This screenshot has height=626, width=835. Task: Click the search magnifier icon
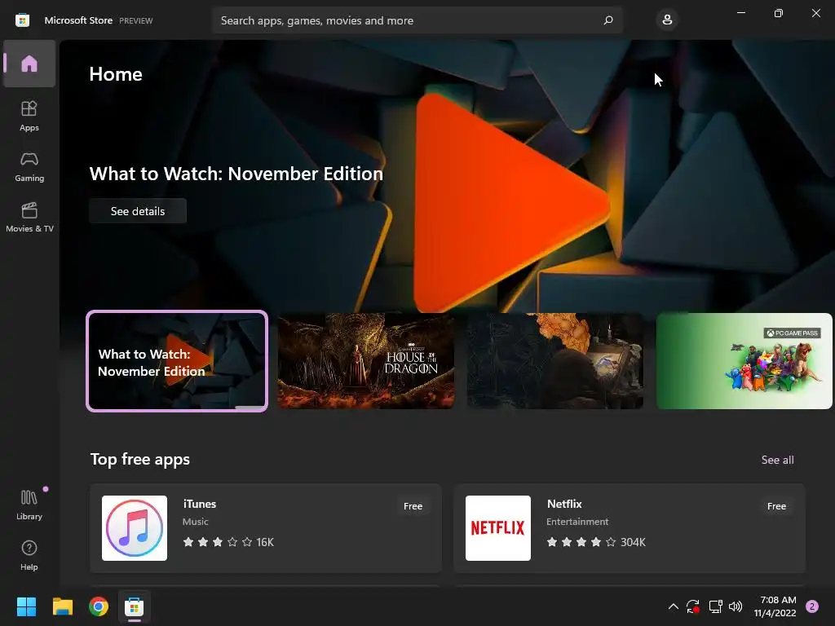pos(608,20)
